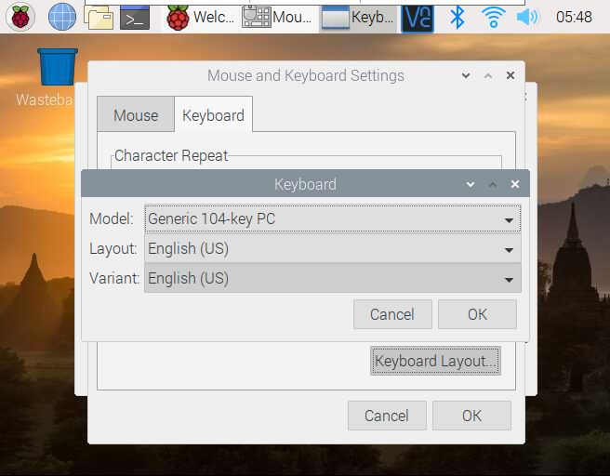Open the File Manager folder icon
610x476 pixels.
[x=99, y=18]
